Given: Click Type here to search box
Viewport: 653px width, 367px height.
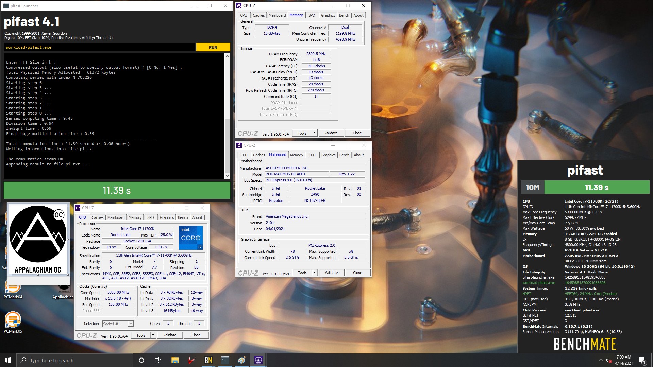Looking at the screenshot, I should point(75,360).
